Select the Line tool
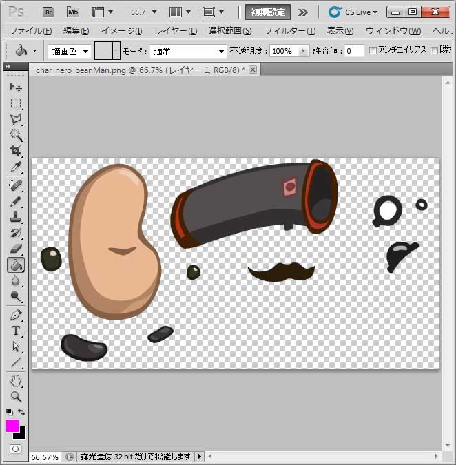 coord(16,362)
